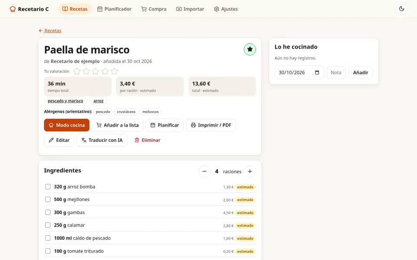This screenshot has width=417, height=260.
Task: Open pescado y marisco tag
Action: tap(66, 101)
